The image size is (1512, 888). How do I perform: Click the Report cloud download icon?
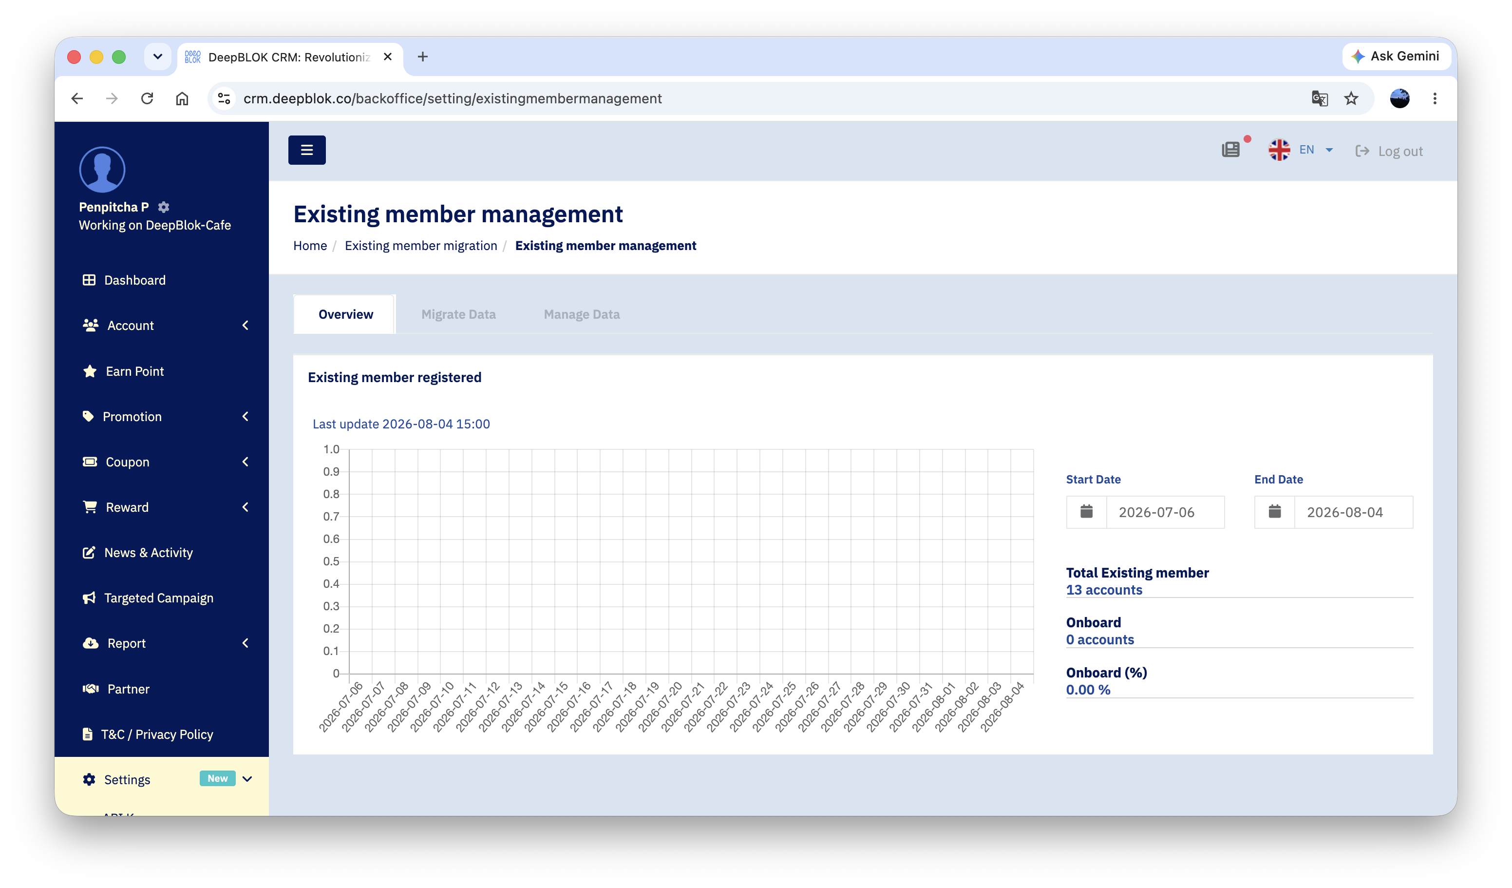point(91,643)
